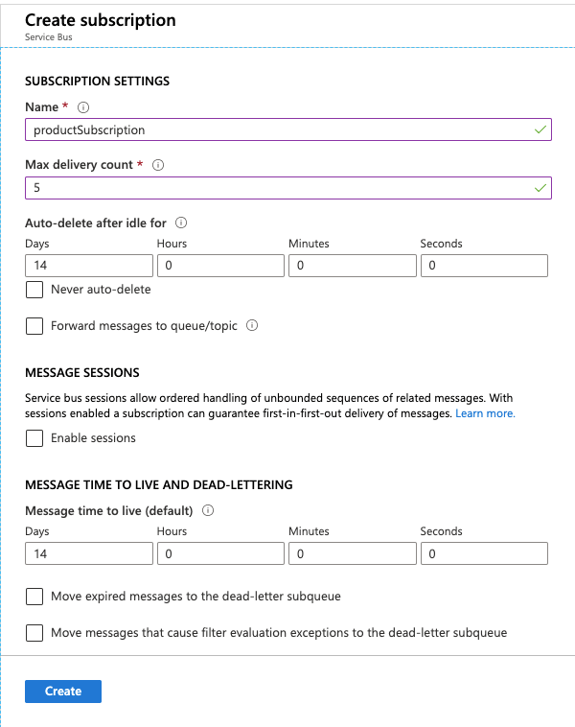Click the Auto-delete after idle info icon
575x727 pixels.
[181, 223]
